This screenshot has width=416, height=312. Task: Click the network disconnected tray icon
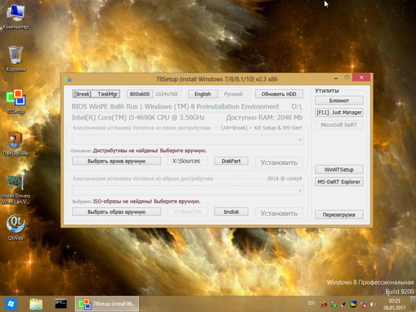pos(363,304)
